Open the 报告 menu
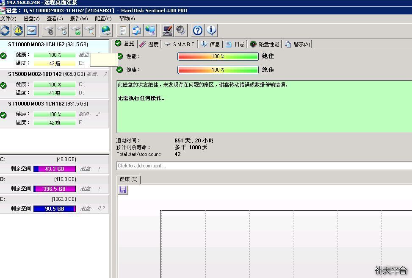 pyautogui.click(x=79, y=19)
